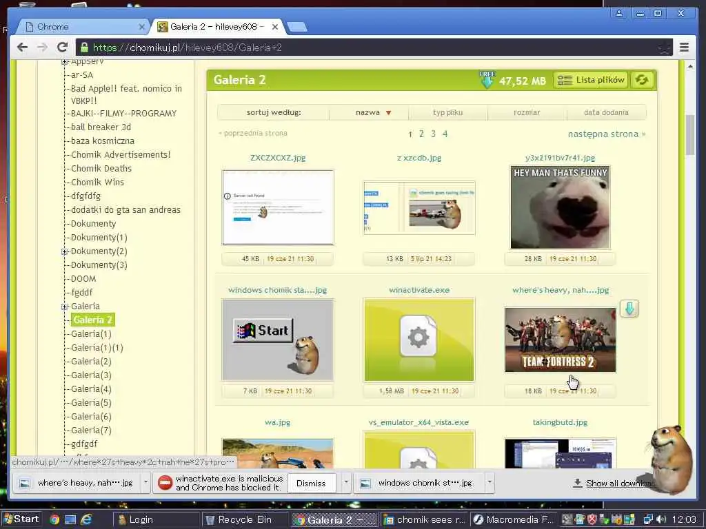Open the Windows Start button

point(21,519)
